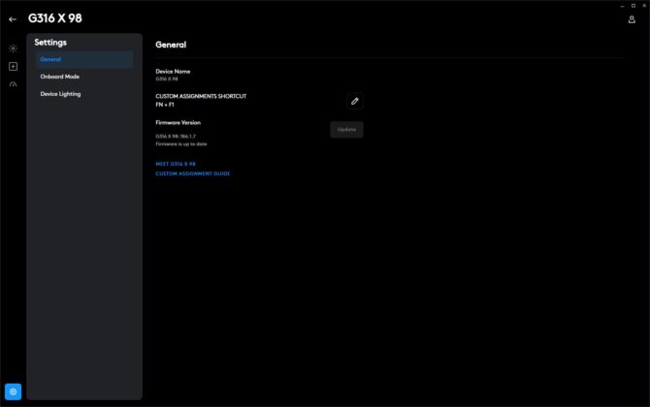Open the user account profile icon
This screenshot has width=650, height=407.
click(x=632, y=19)
